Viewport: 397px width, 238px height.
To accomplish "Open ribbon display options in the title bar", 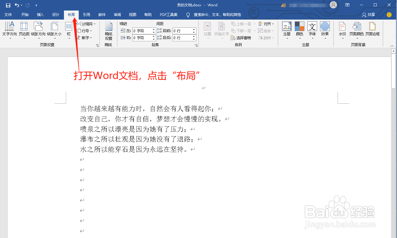I will pos(348,5).
